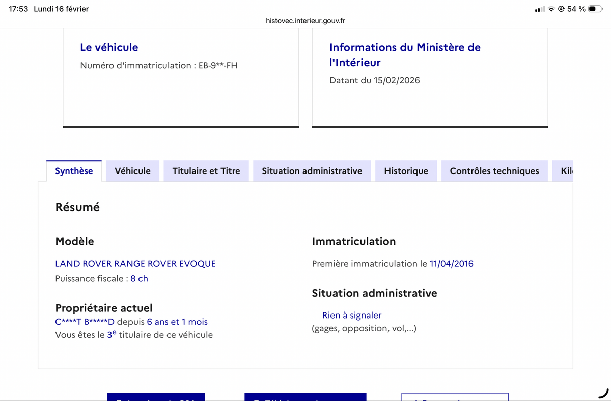Open the Titulaire et Titre tab
This screenshot has width=611, height=401.
[x=206, y=171]
